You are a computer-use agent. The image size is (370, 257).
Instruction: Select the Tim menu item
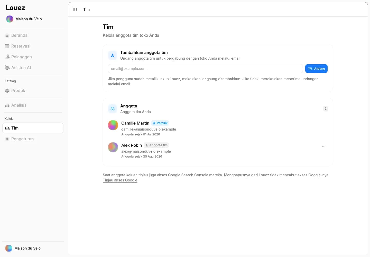(33, 128)
